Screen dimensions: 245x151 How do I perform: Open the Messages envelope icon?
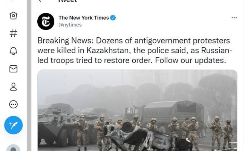[x=13, y=69]
